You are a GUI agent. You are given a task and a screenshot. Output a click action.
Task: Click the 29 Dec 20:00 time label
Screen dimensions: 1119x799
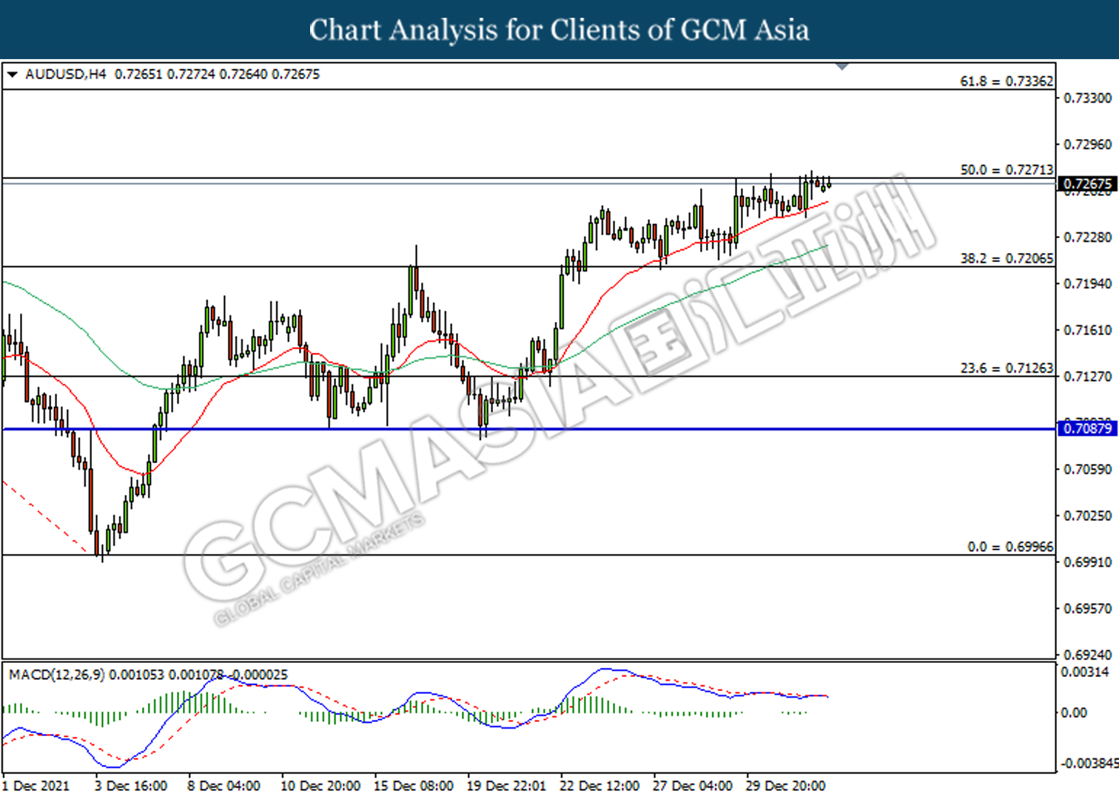coord(785,786)
